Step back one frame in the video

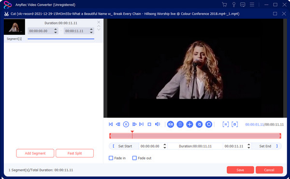[118, 124]
